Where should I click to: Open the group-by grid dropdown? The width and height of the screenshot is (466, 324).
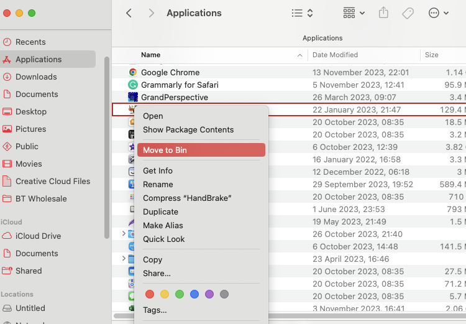tap(354, 13)
